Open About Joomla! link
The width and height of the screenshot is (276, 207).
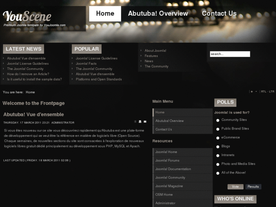coord(155,51)
